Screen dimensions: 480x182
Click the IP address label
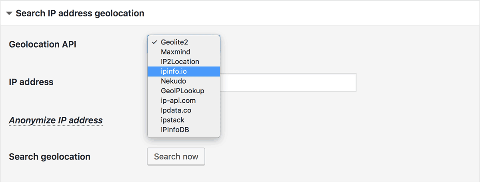tap(31, 82)
